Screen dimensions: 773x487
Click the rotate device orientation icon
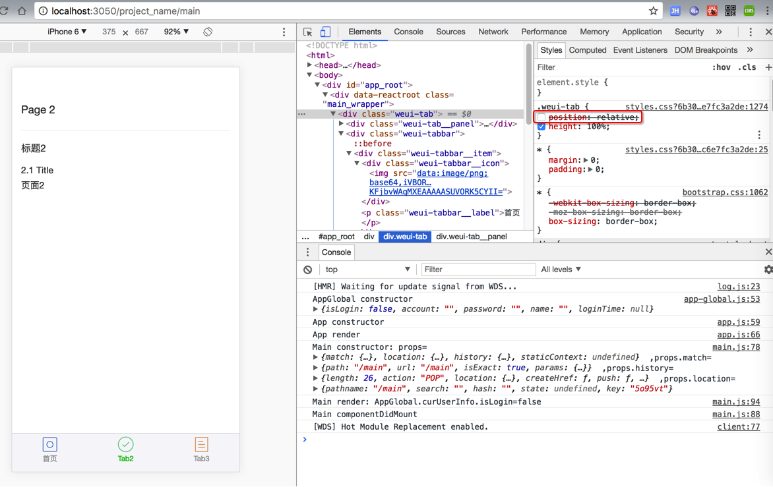point(208,32)
